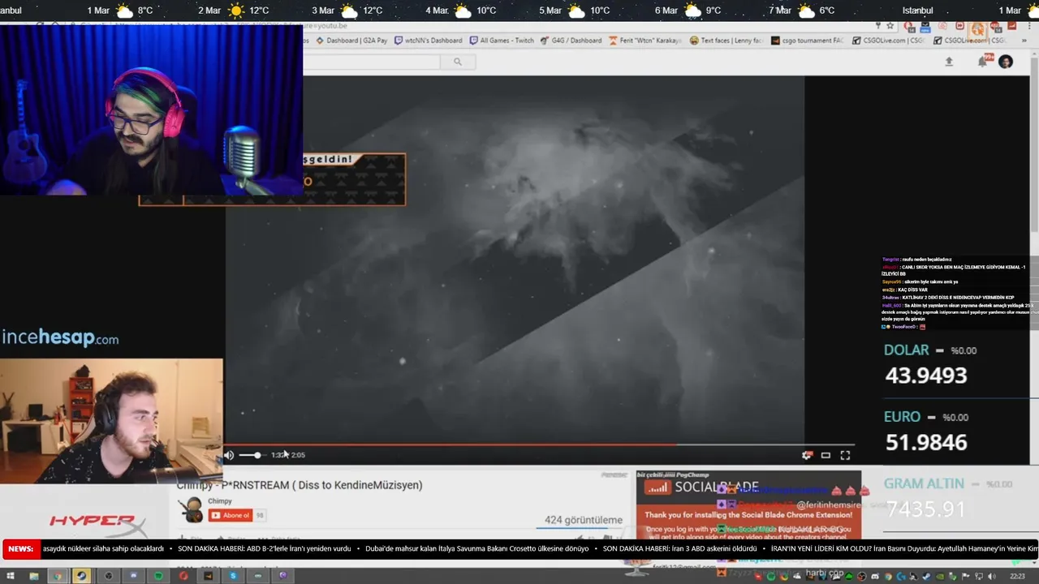This screenshot has height=584, width=1039.
Task: Open the G4G / Dashboard bookmark
Action: click(x=571, y=41)
